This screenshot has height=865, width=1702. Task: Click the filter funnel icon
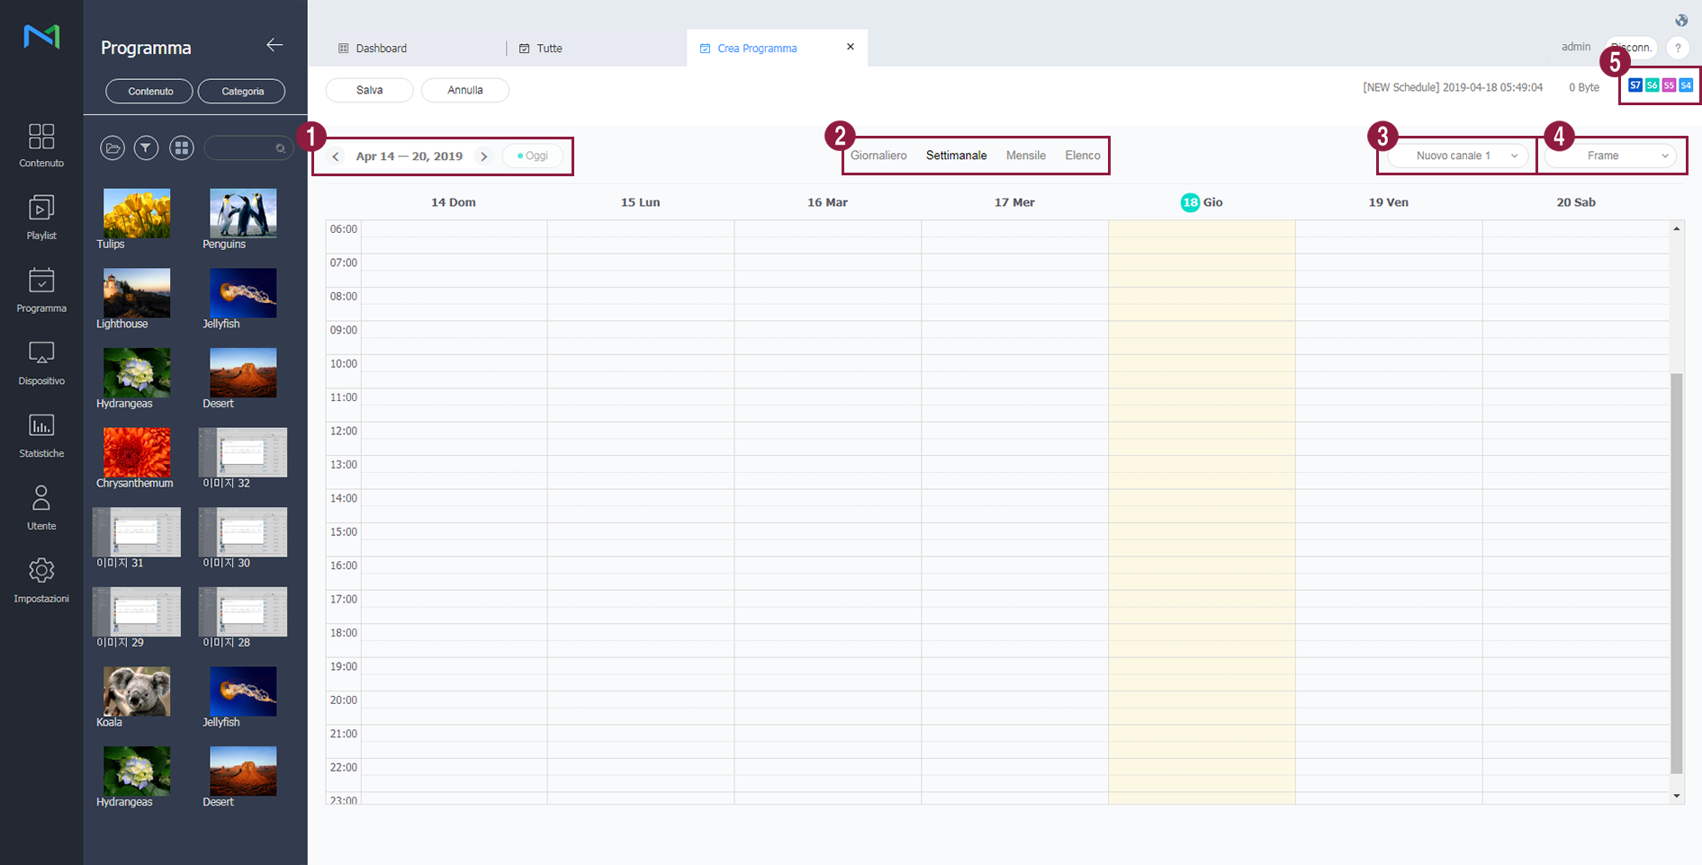tap(146, 148)
